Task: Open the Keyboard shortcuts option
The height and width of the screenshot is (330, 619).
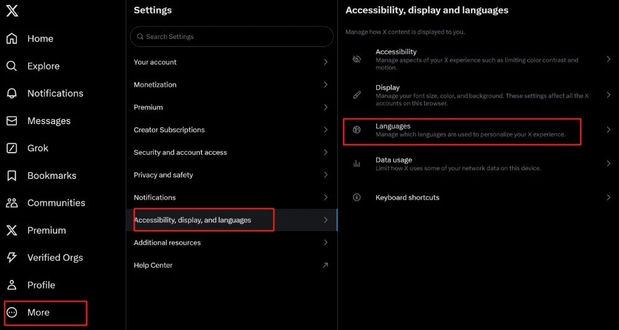Action: (x=478, y=198)
